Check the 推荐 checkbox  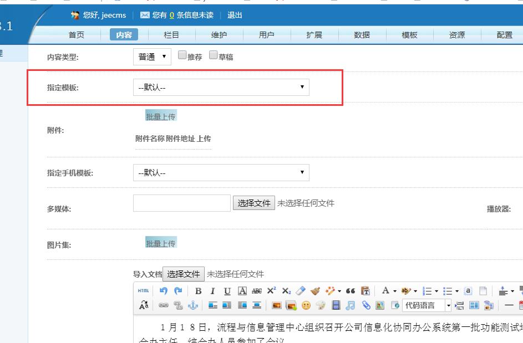(182, 55)
